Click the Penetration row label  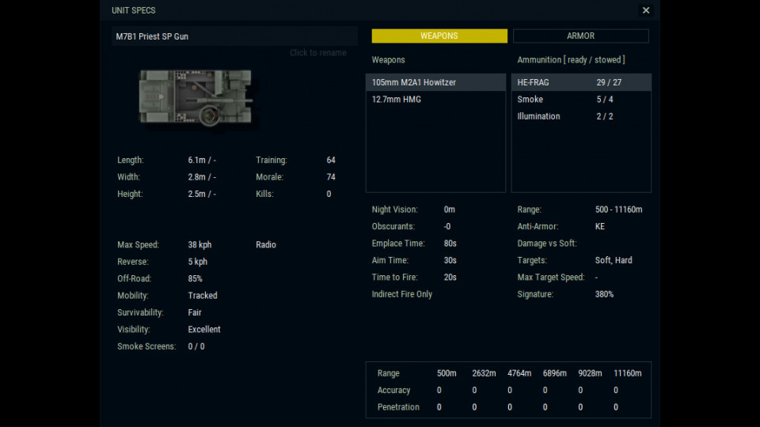[398, 407]
